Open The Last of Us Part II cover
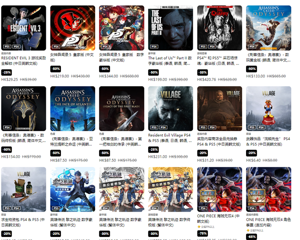This screenshot has width=300, height=240. click(x=171, y=28)
